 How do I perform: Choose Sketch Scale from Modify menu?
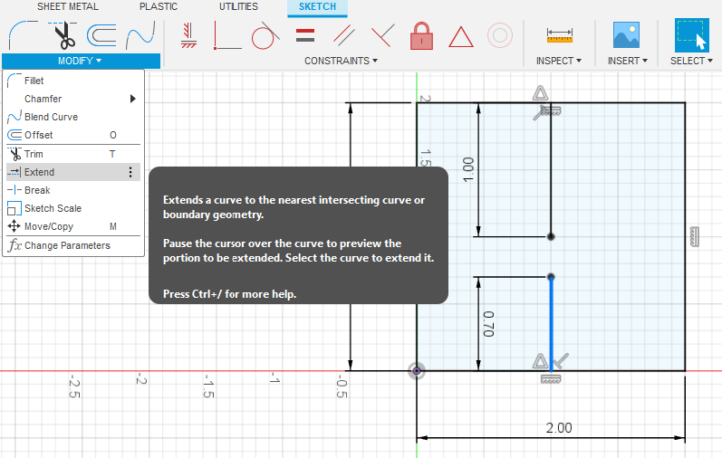pyautogui.click(x=53, y=208)
